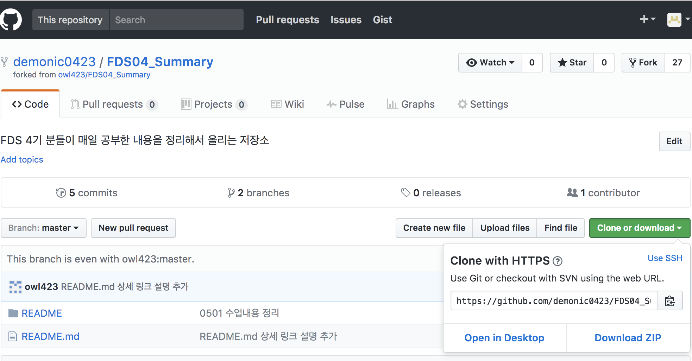Open owl423's commit author avatar
692x361 pixels.
pos(15,287)
